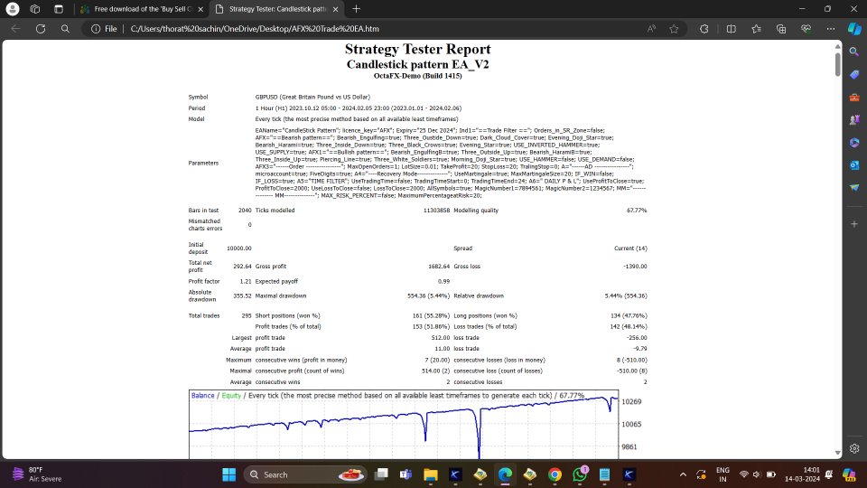Click the address bar with AFX Trade EA.htm path

pyautogui.click(x=255, y=29)
